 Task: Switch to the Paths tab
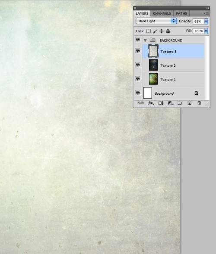181,13
